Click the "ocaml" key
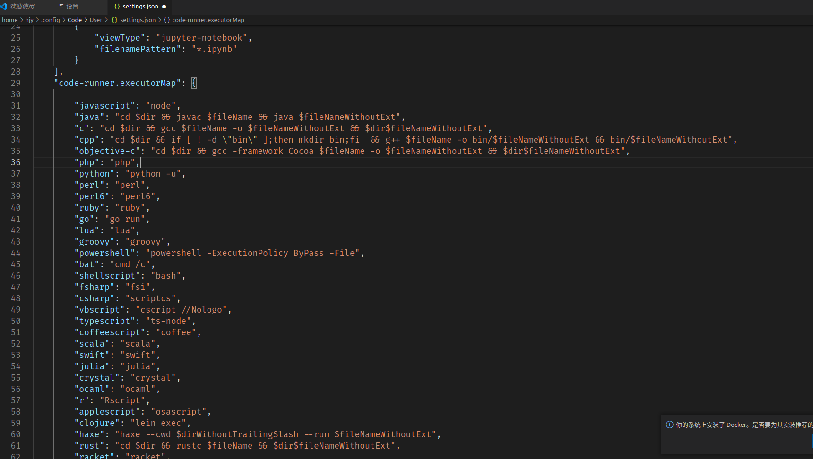The image size is (813, 459). [x=92, y=389]
